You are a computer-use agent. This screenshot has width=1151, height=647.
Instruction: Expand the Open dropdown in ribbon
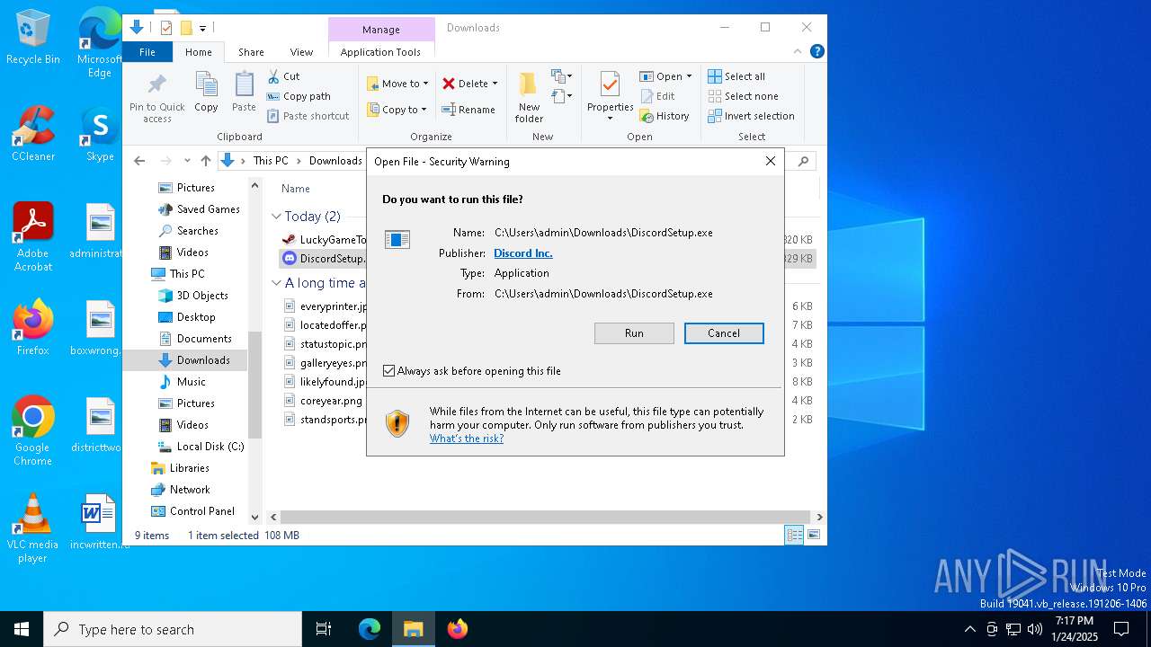tap(689, 76)
